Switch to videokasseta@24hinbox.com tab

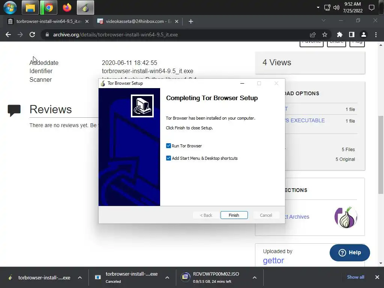(x=138, y=21)
